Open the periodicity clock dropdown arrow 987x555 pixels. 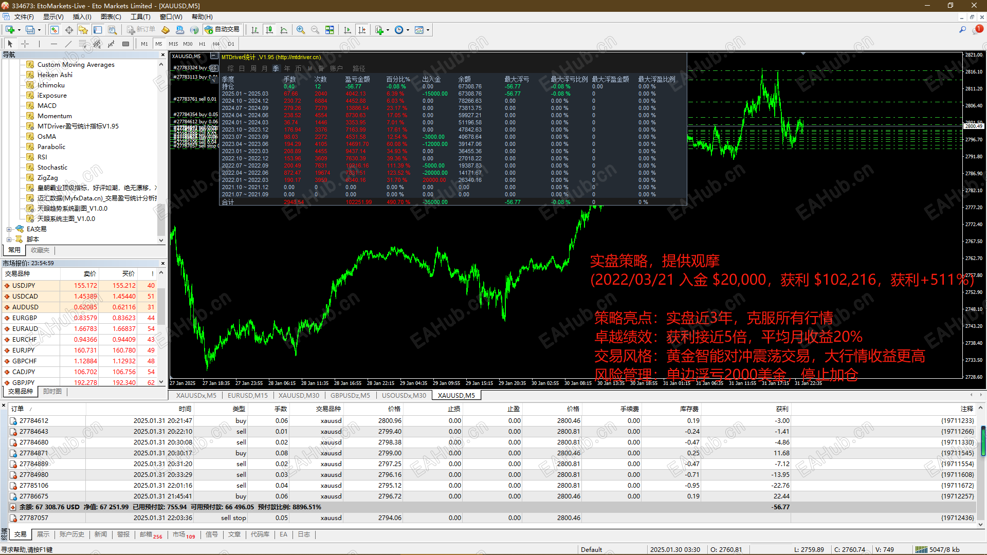(408, 30)
